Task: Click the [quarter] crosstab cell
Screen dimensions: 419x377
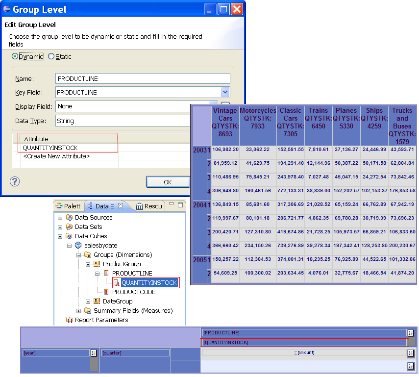Action: tap(135, 353)
